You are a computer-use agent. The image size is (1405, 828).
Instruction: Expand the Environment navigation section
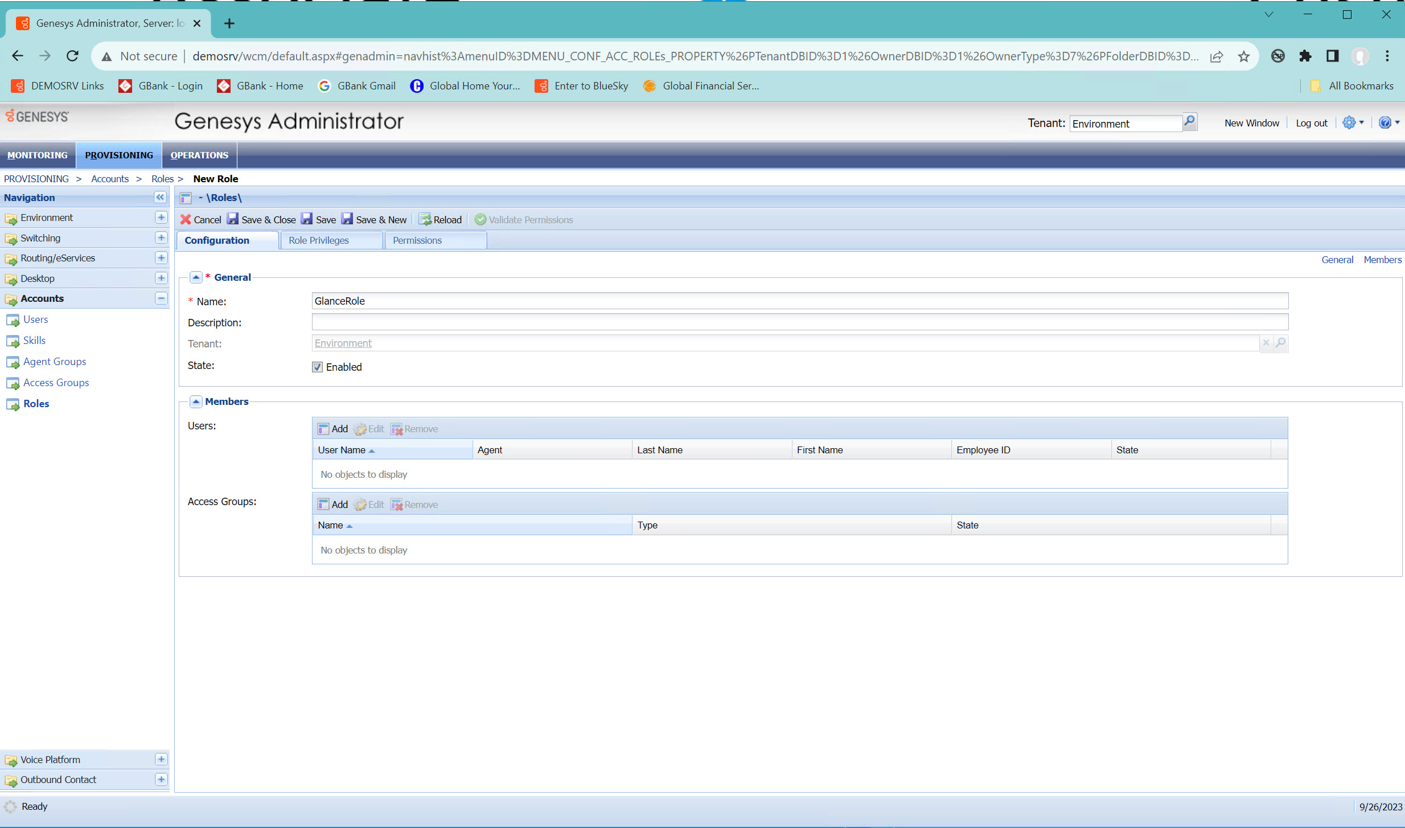[161, 218]
